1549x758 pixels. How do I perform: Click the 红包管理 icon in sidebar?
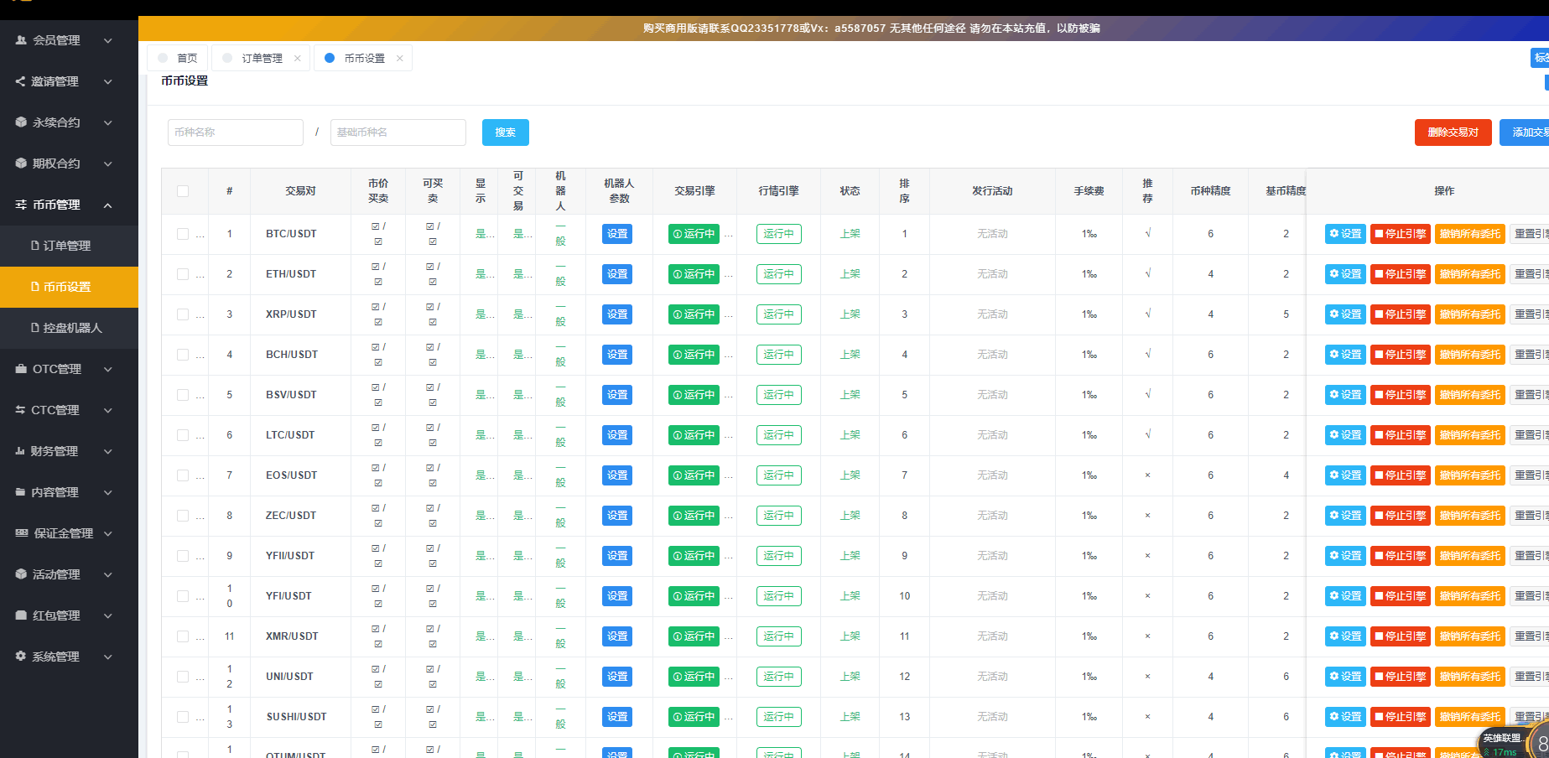[21, 615]
